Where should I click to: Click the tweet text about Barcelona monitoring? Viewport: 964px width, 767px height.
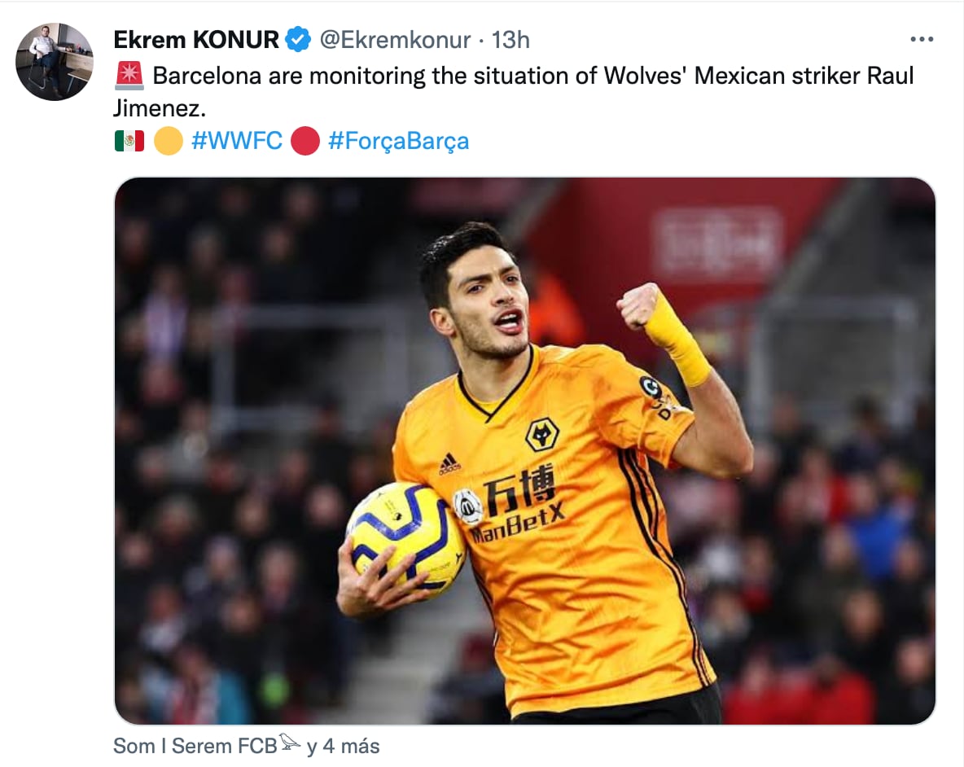pos(514,91)
